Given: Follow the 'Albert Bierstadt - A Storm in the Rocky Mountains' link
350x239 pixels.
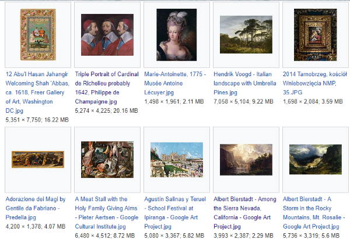Looking at the screenshot, I should click(314, 213).
